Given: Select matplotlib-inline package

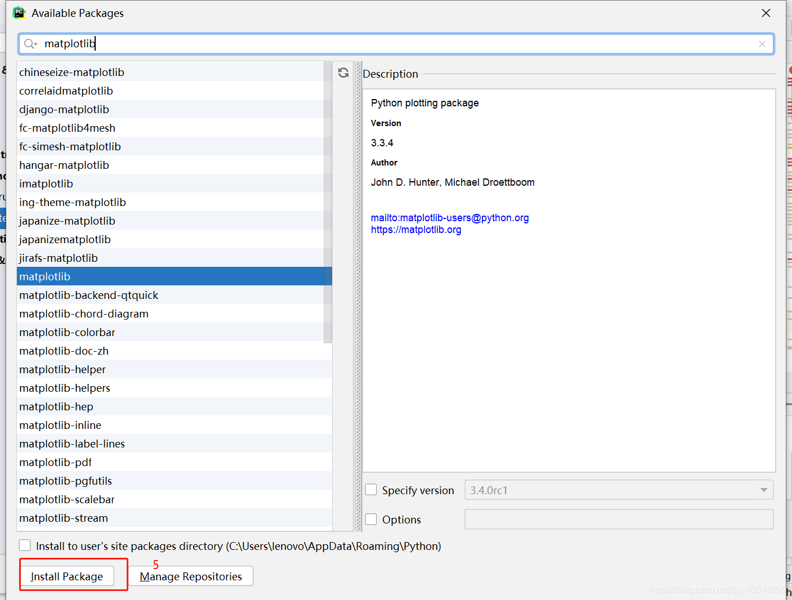Looking at the screenshot, I should (174, 425).
